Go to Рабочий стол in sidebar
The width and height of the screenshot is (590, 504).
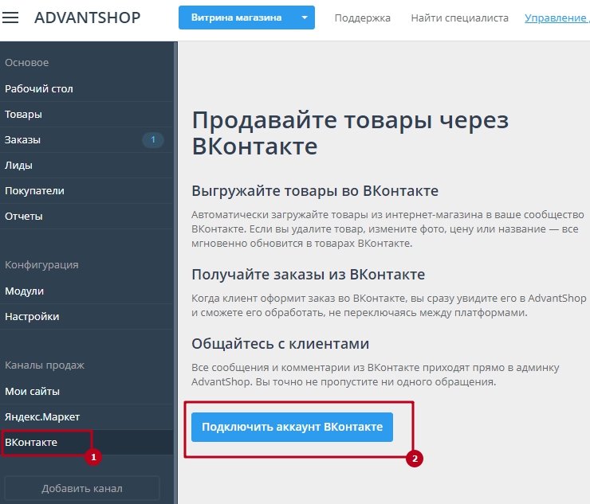[x=87, y=89]
